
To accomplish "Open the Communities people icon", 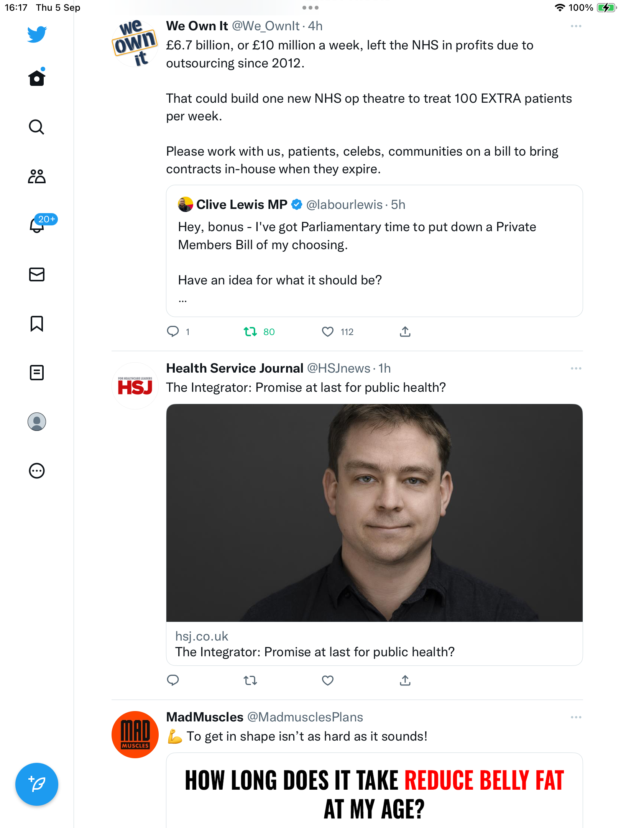I will click(37, 176).
